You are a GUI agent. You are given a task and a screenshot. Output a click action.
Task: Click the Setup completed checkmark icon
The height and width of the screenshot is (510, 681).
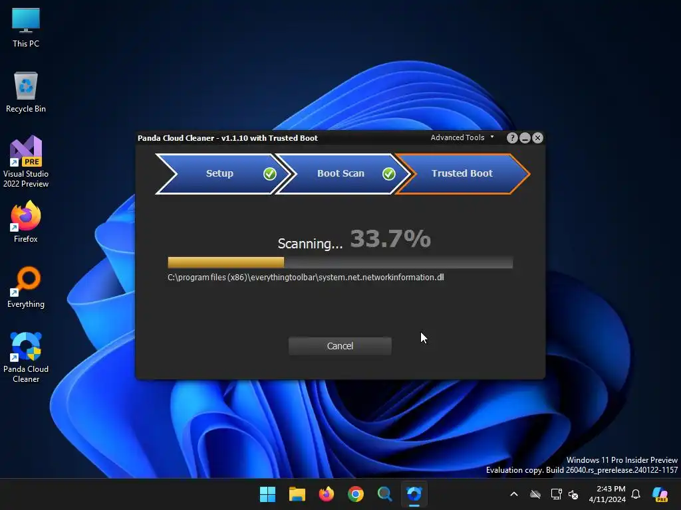click(x=270, y=173)
